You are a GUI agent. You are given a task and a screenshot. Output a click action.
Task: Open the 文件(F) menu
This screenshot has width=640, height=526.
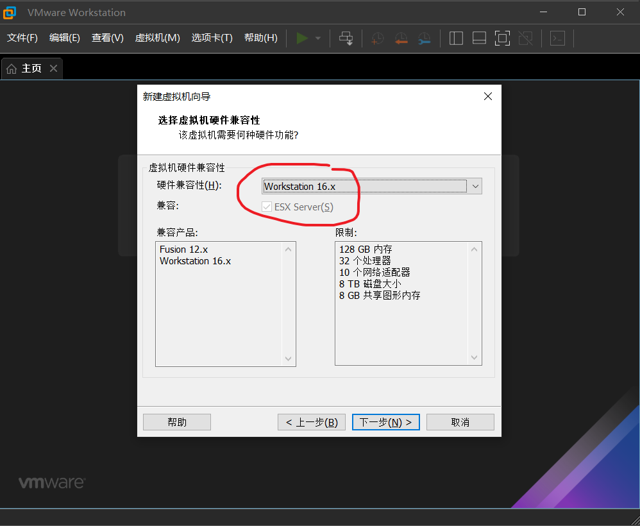22,38
